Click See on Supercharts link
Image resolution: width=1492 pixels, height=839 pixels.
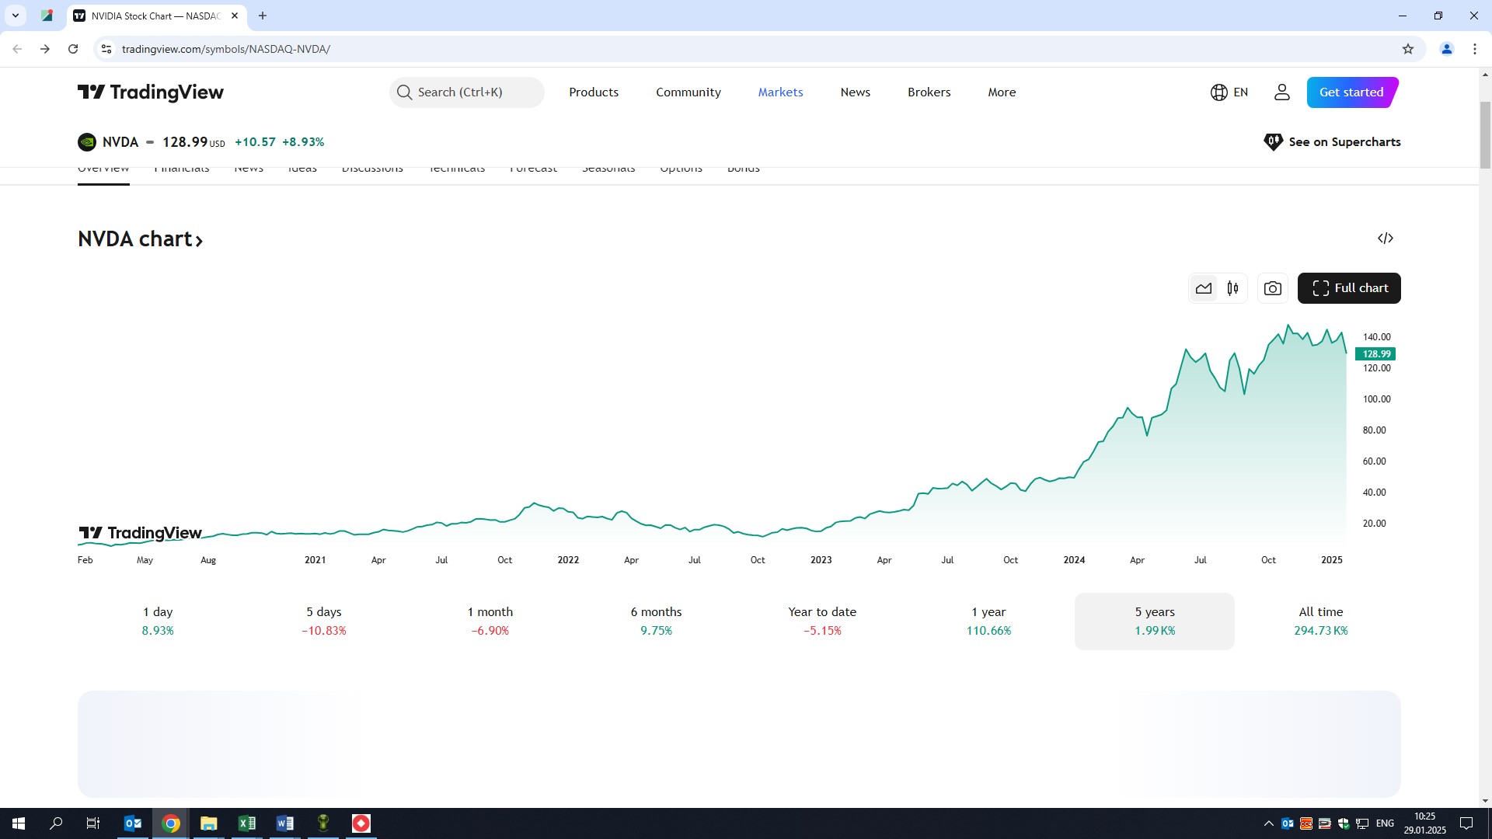[1333, 142]
